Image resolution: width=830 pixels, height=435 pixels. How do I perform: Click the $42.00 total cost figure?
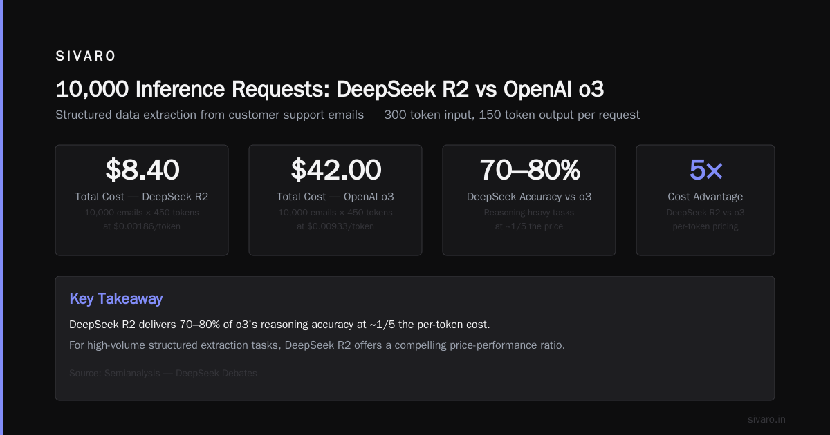335,169
